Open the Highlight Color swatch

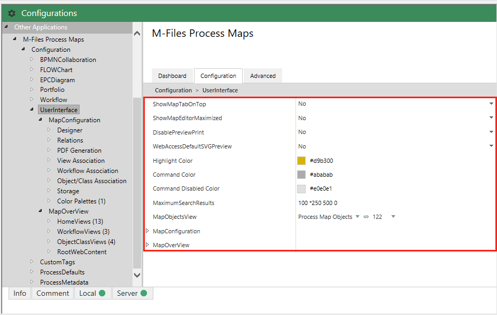pyautogui.click(x=301, y=161)
